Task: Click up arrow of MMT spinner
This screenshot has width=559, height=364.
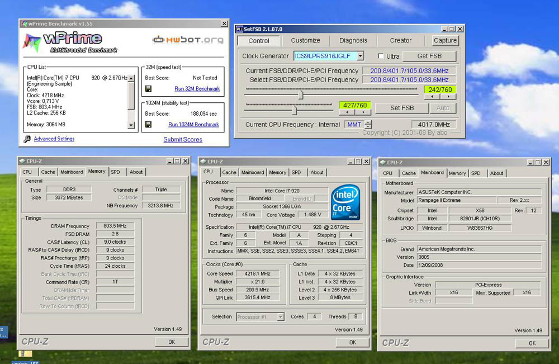Action: click(368, 122)
